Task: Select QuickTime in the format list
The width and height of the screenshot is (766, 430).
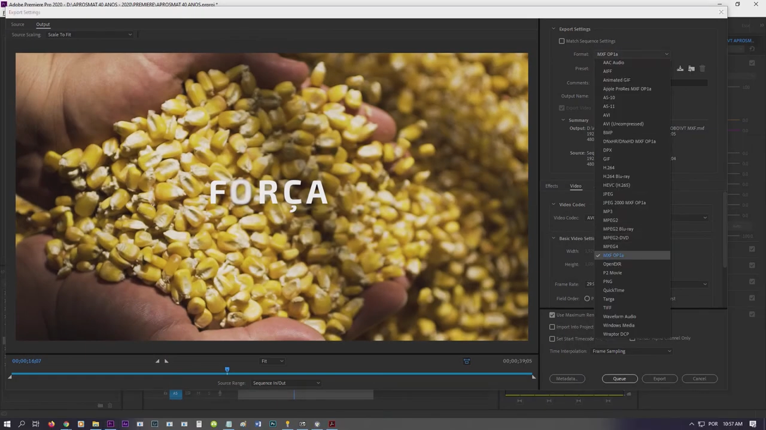Action: (613, 290)
